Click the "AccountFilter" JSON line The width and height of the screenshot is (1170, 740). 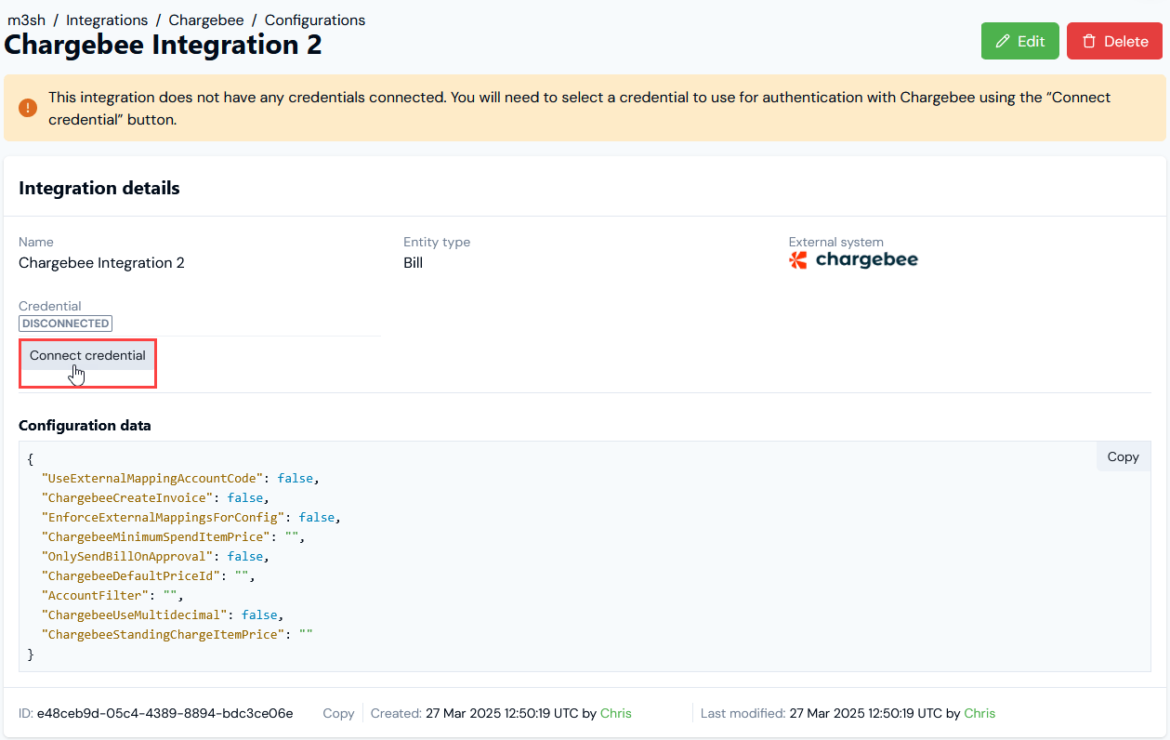pos(112,595)
